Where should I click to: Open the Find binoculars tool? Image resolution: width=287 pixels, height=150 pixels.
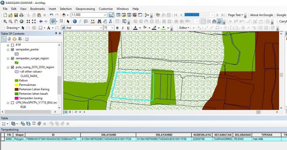click(x=99, y=21)
